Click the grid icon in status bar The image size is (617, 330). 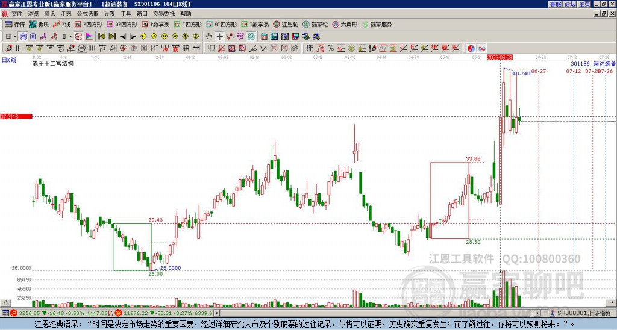pyautogui.click(x=5, y=313)
